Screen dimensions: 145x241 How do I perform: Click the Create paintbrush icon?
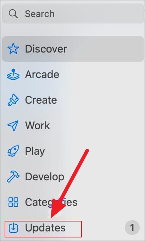click(13, 100)
